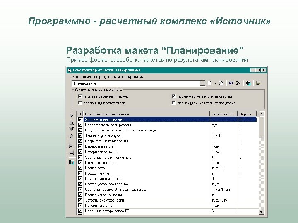Minimize the Конструктор отчетов window
This screenshot has height=223, width=298.
(253, 70)
